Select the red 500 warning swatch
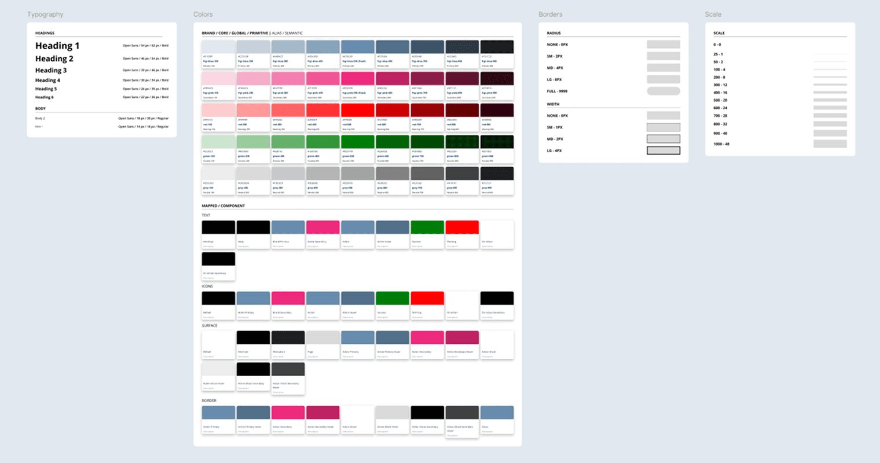 tap(357, 117)
